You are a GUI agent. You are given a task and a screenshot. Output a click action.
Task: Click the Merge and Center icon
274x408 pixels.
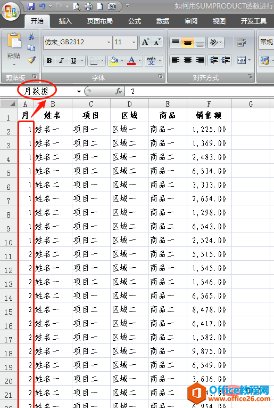(x=241, y=60)
